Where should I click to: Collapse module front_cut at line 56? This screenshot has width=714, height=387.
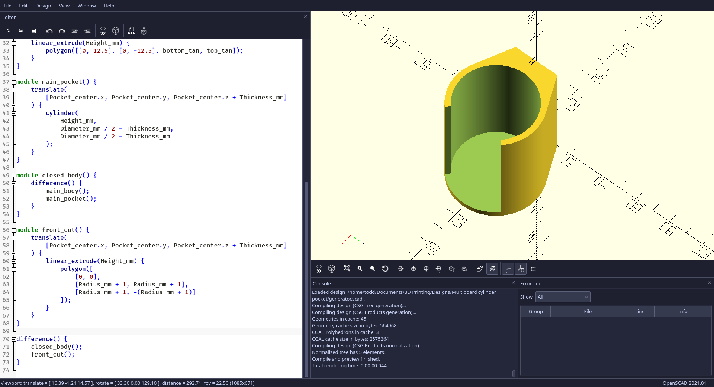pyautogui.click(x=14, y=230)
